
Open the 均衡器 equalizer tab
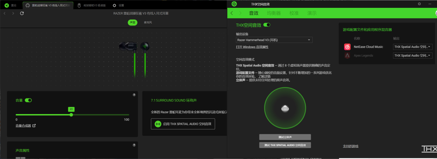pos(273,13)
